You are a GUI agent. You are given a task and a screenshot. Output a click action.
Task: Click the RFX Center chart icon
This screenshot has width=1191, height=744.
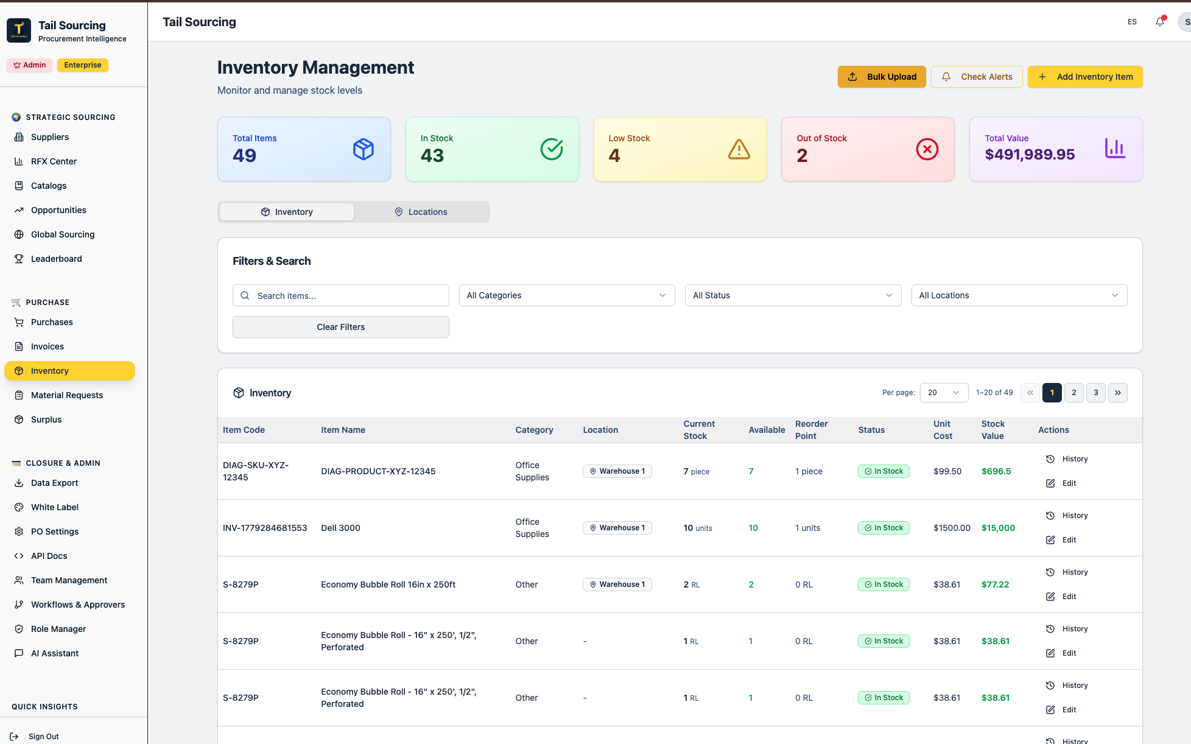19,161
